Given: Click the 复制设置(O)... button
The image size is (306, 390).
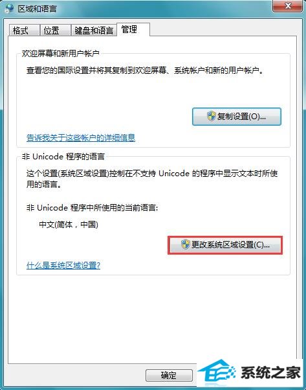Looking at the screenshot, I should click(x=237, y=117).
